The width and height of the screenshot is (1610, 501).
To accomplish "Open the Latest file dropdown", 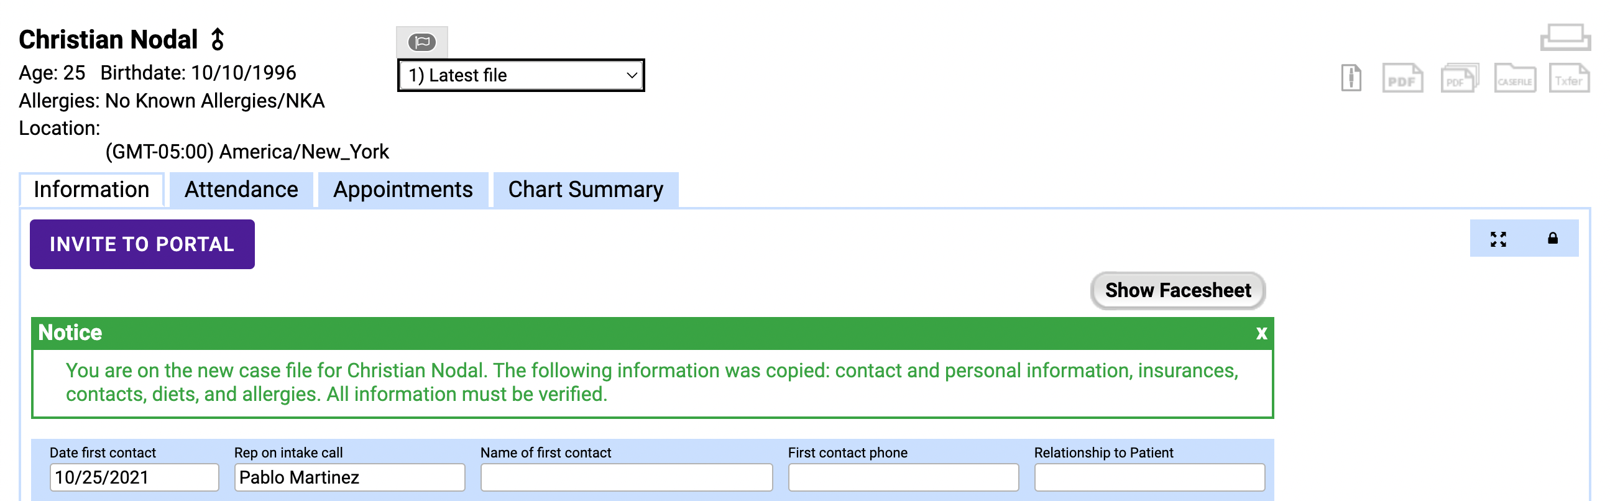I will click(x=521, y=76).
